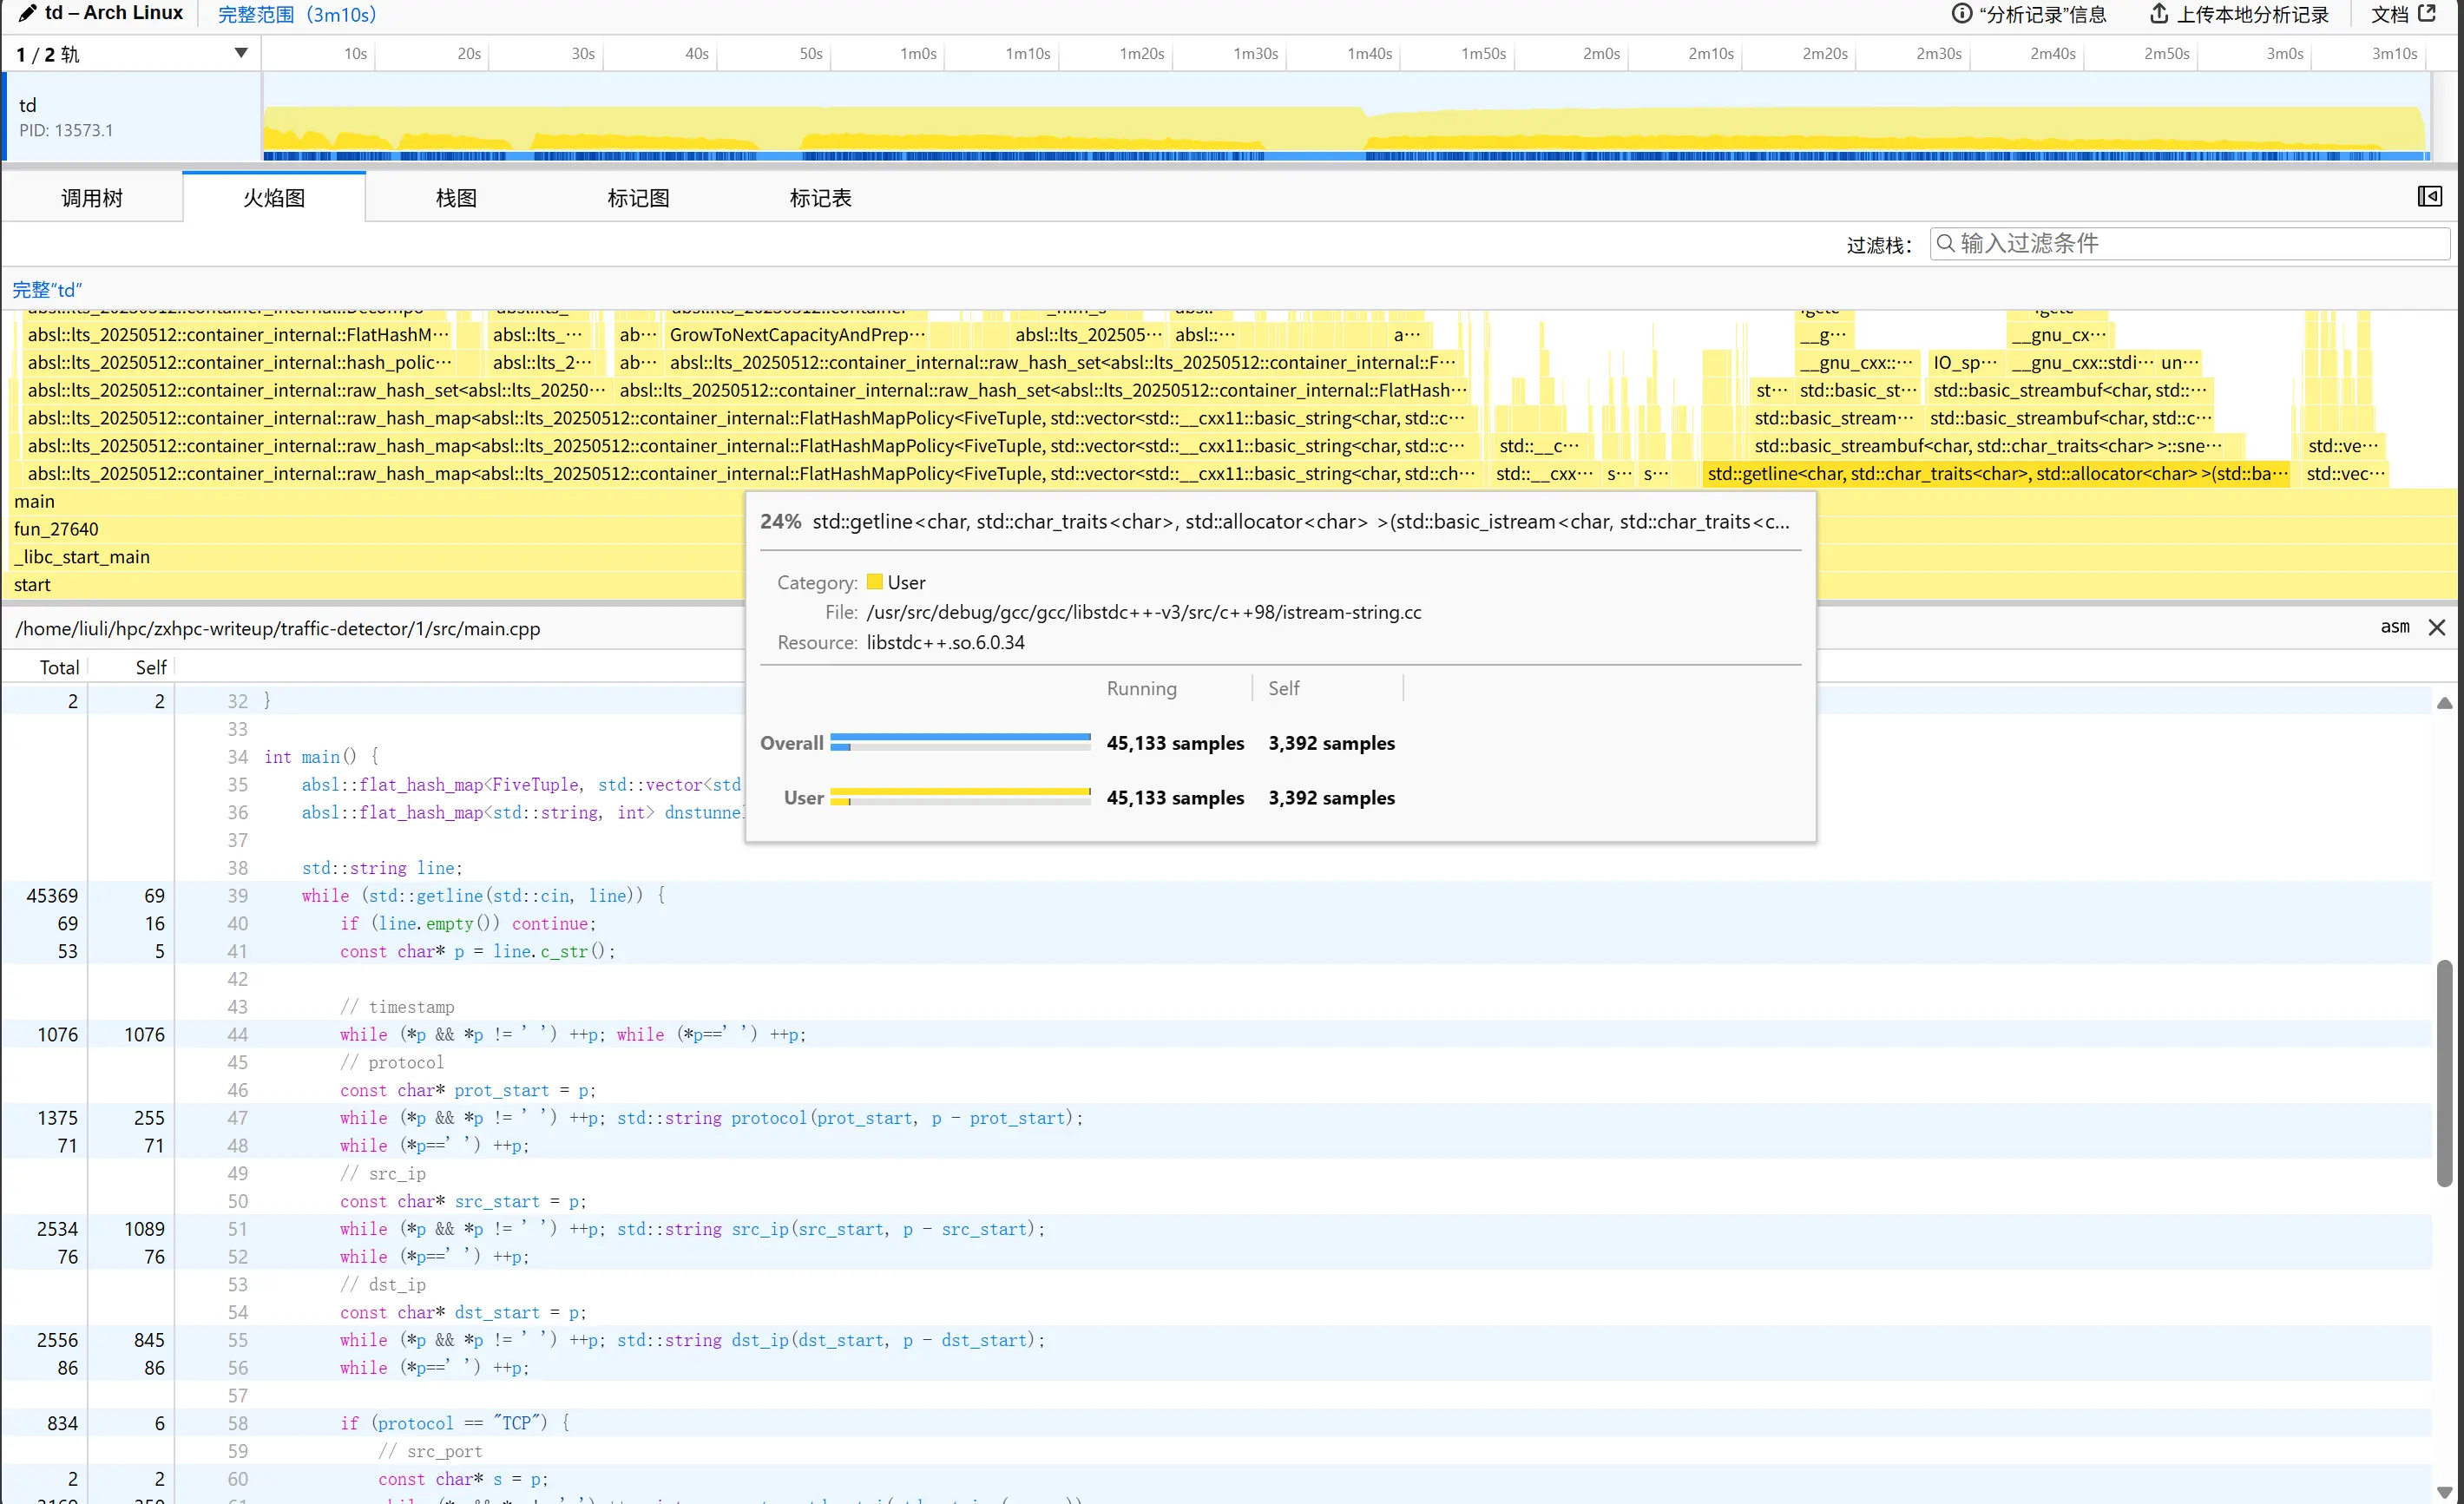Close the source view with X icon
Screen dimensions: 2464x1504
2437,628
